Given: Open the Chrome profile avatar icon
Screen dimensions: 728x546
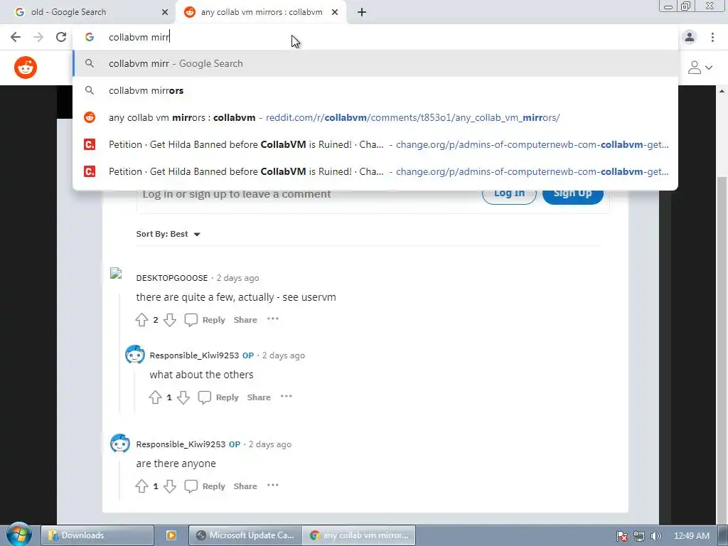Looking at the screenshot, I should pos(690,37).
